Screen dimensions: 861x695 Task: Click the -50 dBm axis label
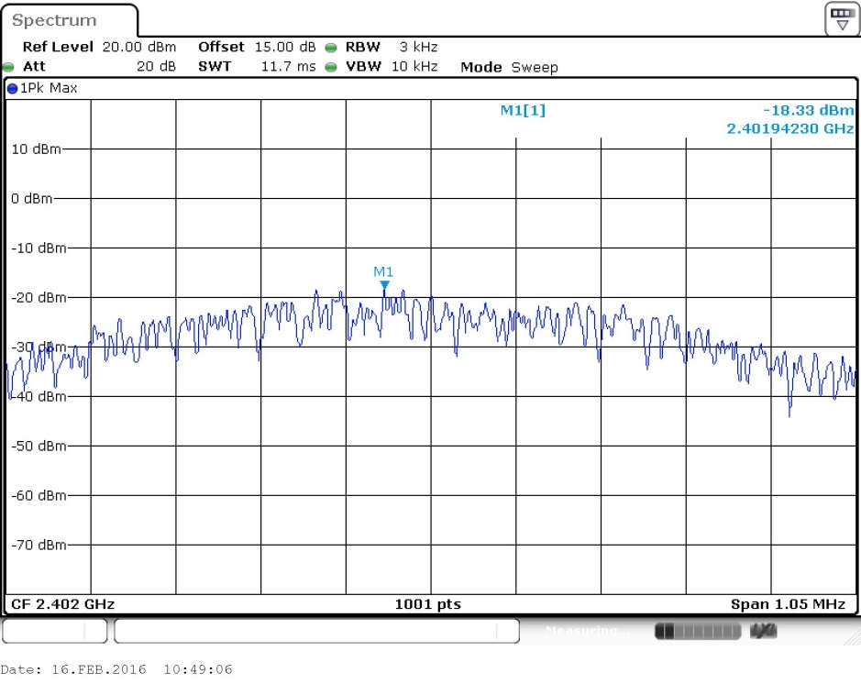tap(39, 446)
